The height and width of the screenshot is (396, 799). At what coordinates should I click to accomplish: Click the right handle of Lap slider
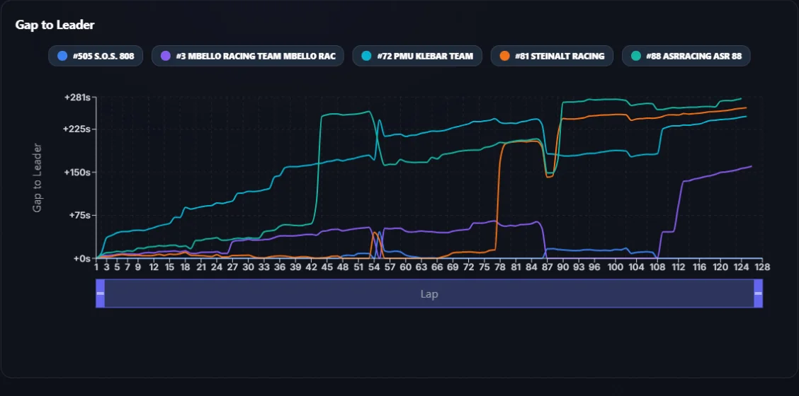(x=758, y=293)
